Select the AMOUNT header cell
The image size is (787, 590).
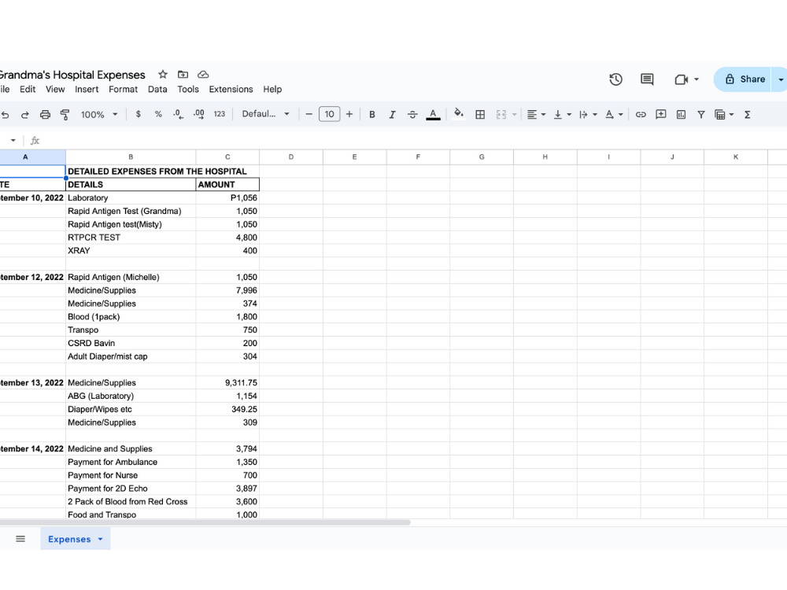(227, 185)
